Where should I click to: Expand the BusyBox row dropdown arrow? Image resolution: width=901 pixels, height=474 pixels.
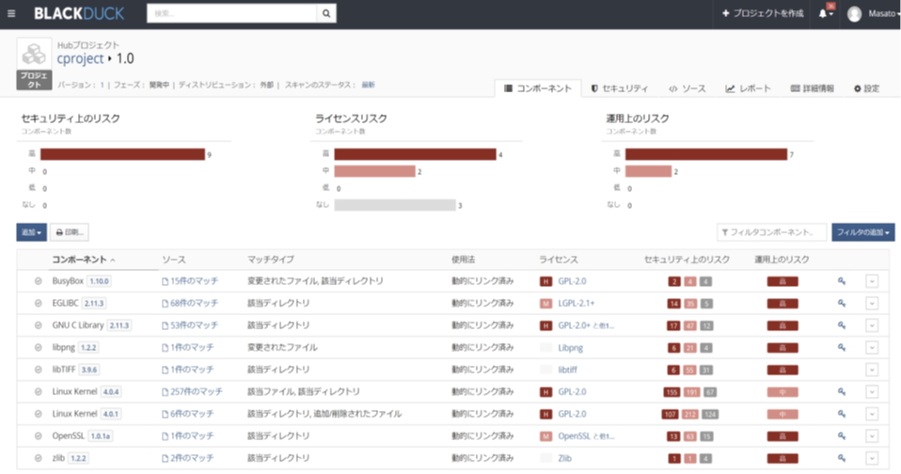(872, 281)
